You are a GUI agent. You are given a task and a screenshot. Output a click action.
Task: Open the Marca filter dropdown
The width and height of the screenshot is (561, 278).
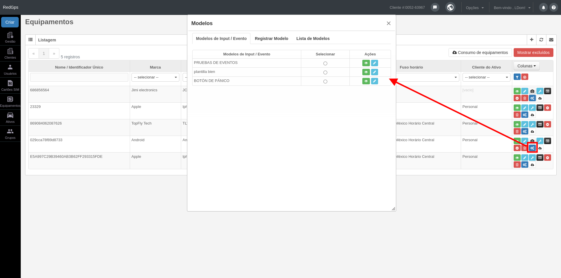(155, 77)
